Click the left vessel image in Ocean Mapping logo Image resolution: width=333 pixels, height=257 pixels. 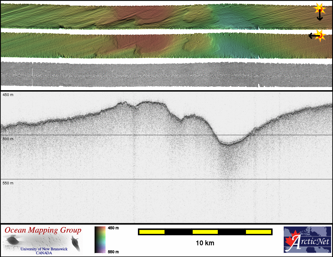[x=12, y=241]
